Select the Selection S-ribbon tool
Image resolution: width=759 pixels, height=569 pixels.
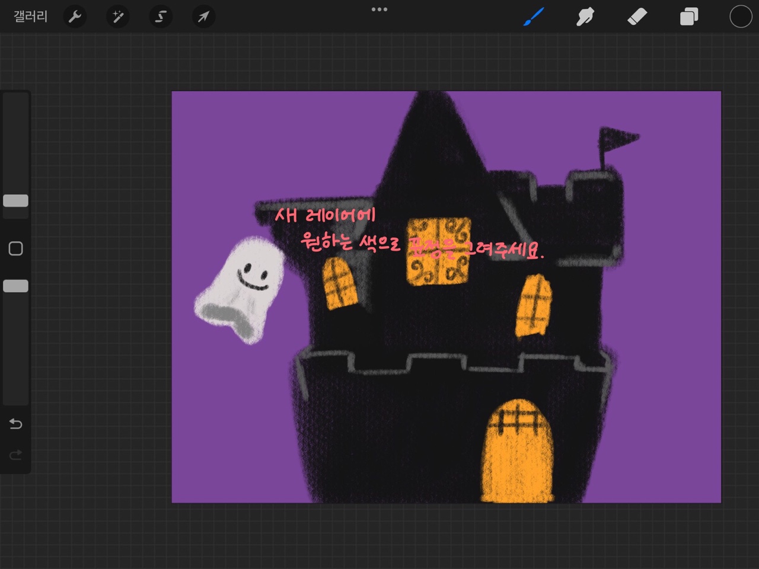[160, 17]
